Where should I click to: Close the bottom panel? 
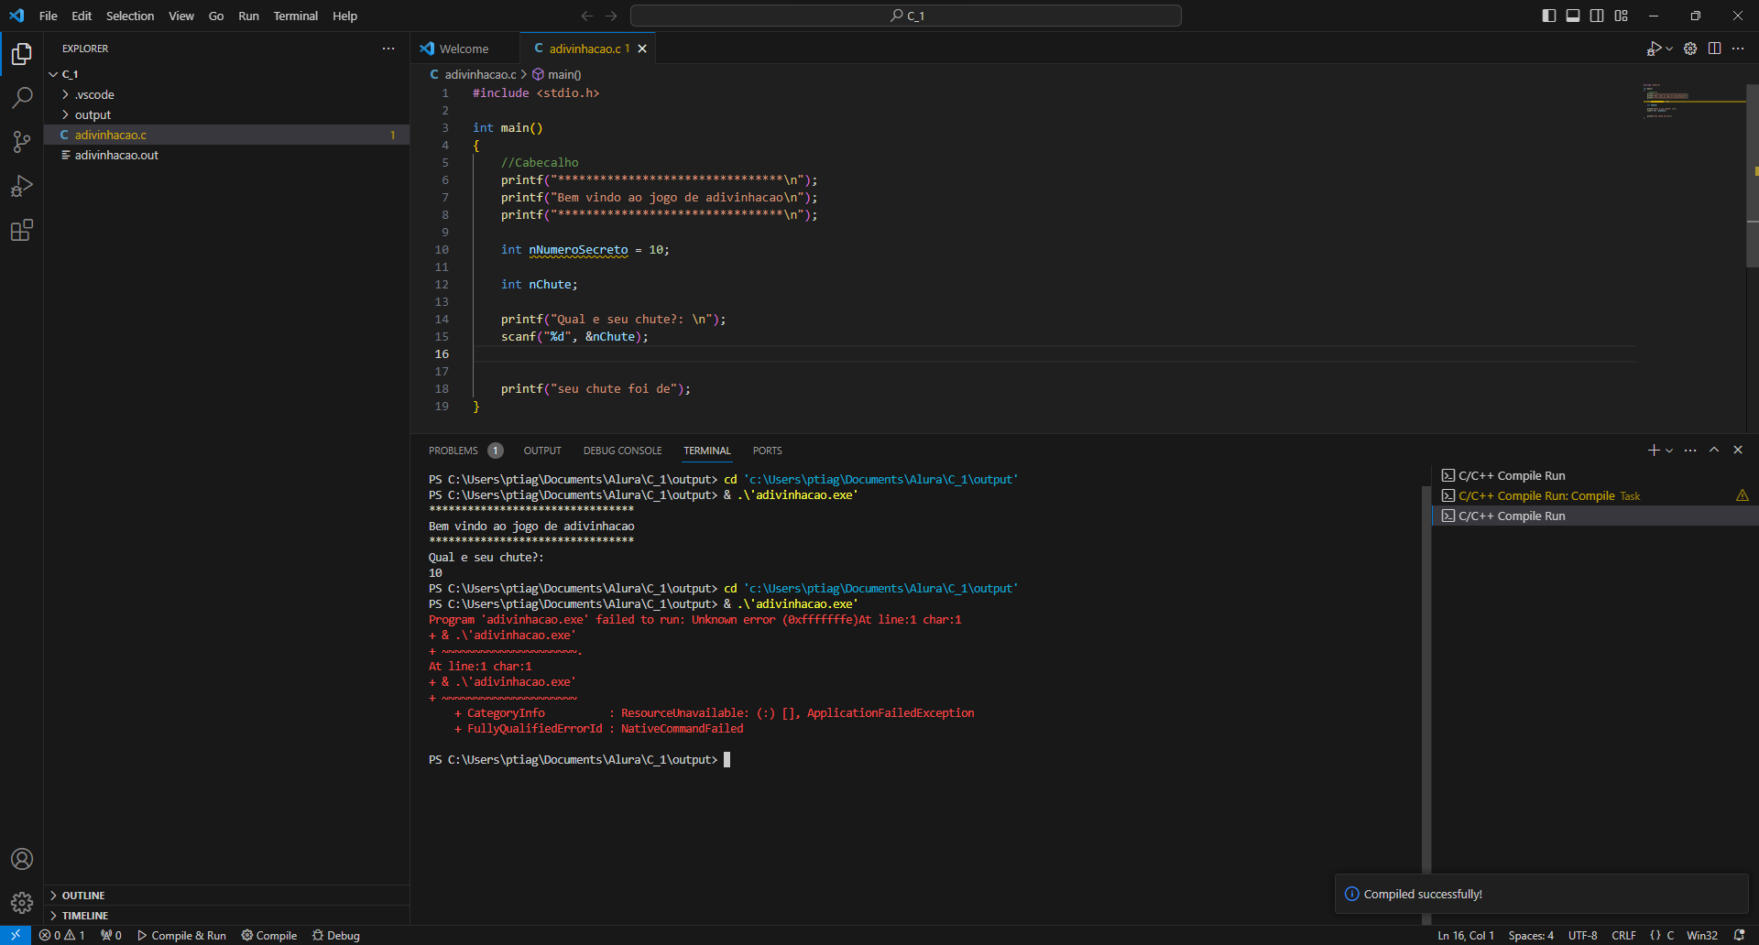click(x=1738, y=451)
